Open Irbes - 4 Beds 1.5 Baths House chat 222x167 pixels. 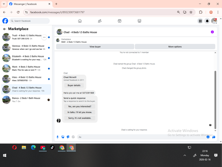[x=26, y=79]
